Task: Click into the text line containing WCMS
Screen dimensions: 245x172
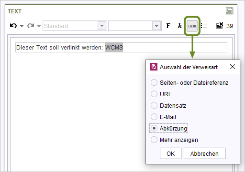Action: click(x=121, y=47)
